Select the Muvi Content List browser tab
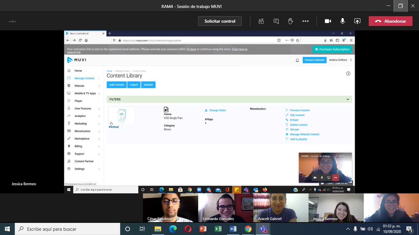419x235 pixels. tap(85, 33)
